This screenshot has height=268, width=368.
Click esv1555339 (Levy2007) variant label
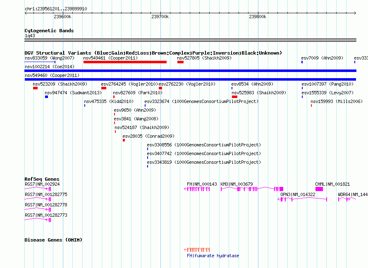click(327, 93)
